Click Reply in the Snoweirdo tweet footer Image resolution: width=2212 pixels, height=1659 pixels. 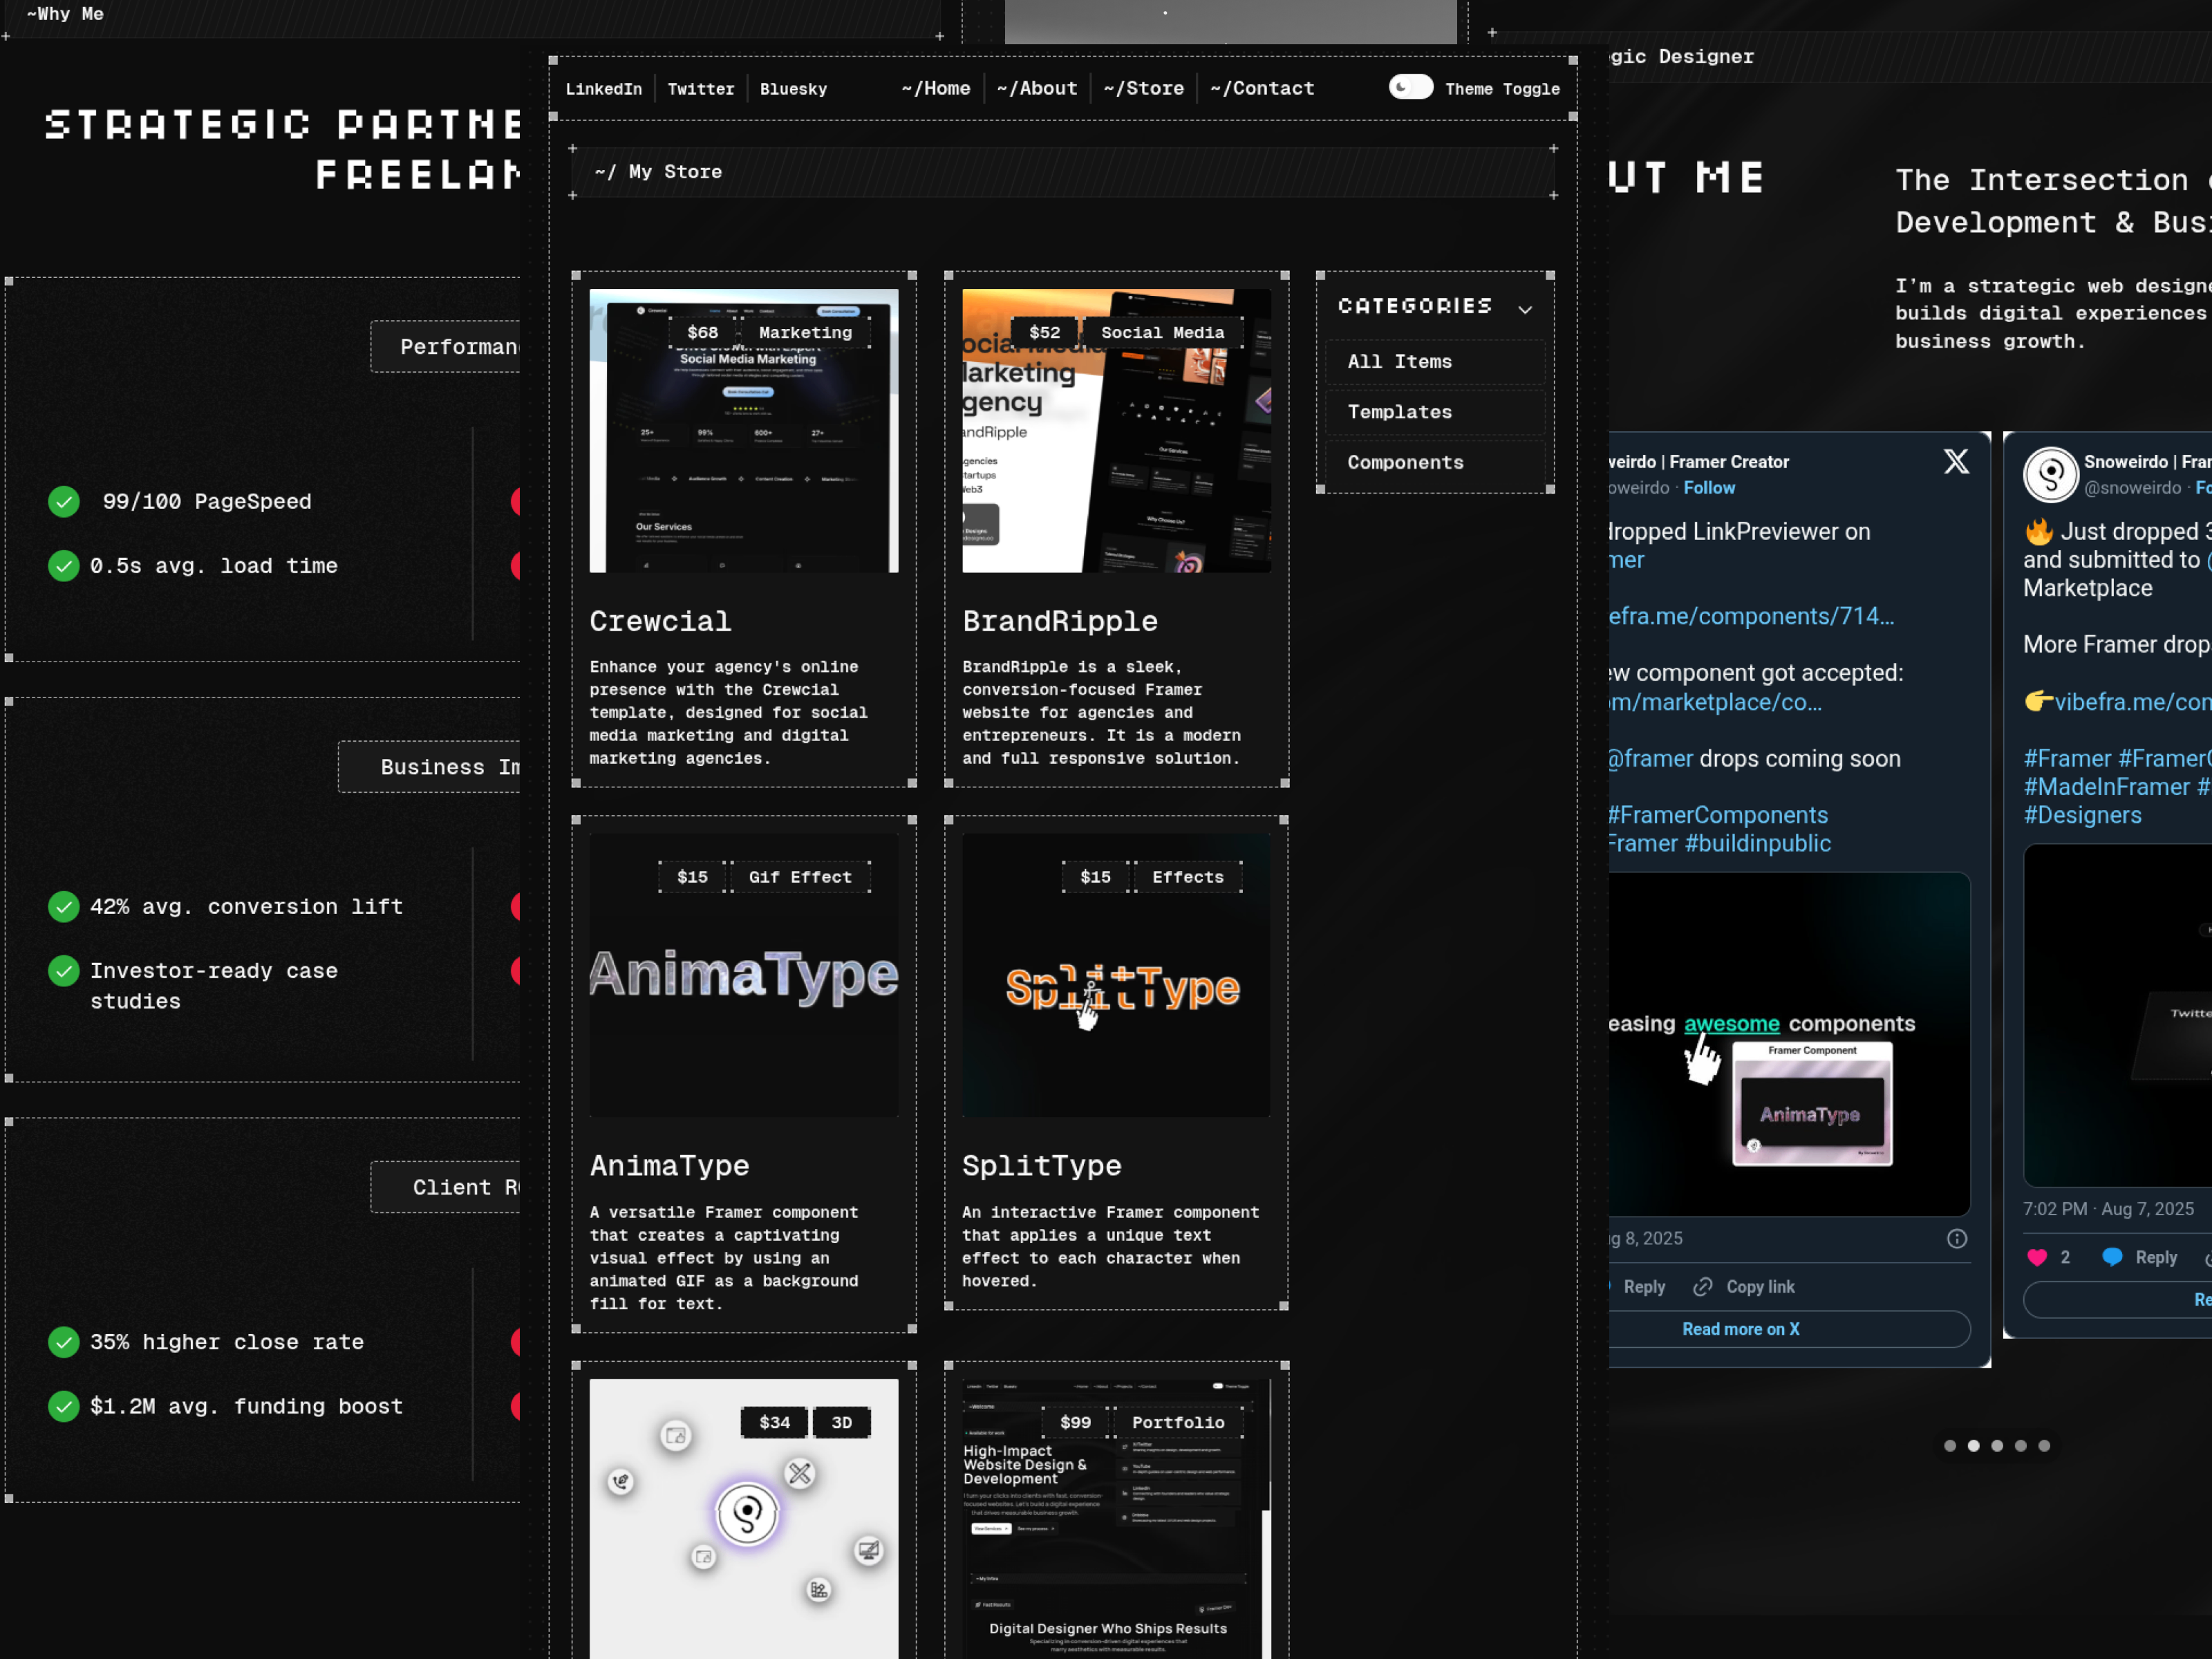click(2140, 1258)
